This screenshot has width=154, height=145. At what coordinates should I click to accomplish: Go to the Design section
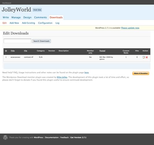(x=27, y=17)
